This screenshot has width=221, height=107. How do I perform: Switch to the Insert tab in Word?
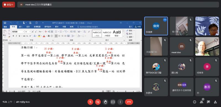point(21,26)
